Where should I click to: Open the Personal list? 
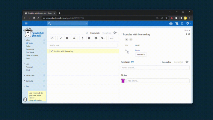29,67
